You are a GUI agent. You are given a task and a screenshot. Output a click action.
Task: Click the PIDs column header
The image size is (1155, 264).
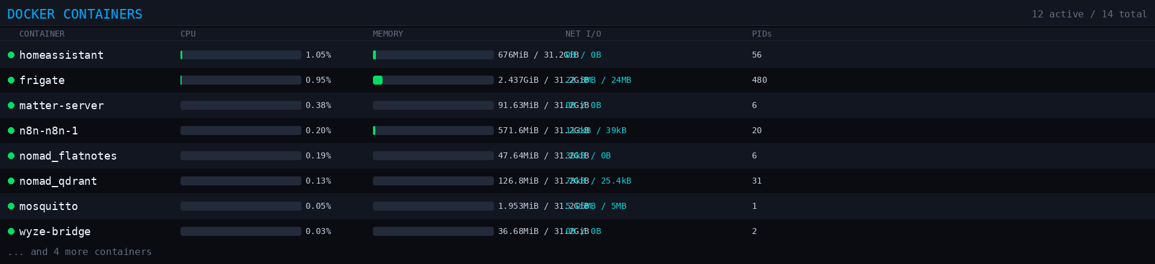(761, 34)
